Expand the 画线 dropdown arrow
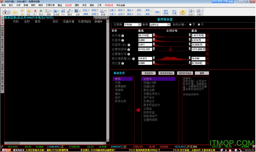256x152 pixels. click(72, 11)
